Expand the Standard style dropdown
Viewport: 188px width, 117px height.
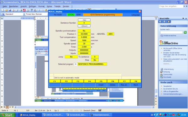coord(24,14)
